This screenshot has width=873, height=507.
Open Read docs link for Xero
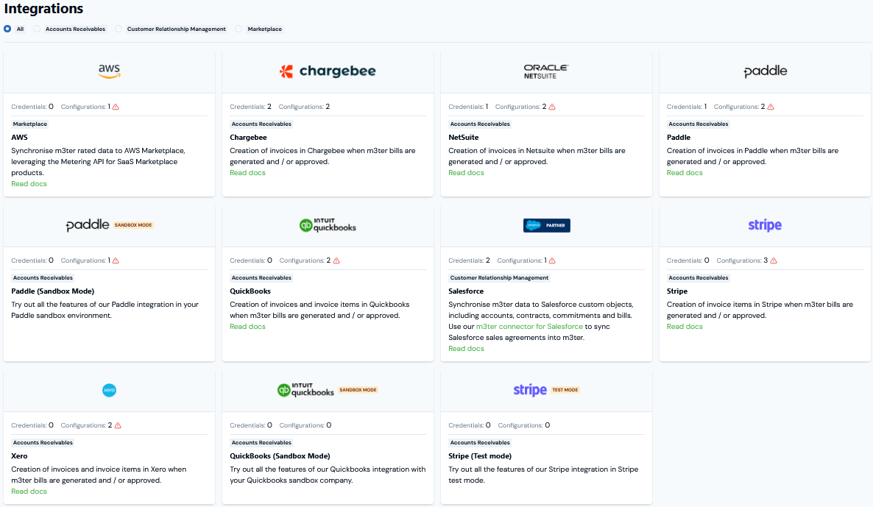coord(29,491)
